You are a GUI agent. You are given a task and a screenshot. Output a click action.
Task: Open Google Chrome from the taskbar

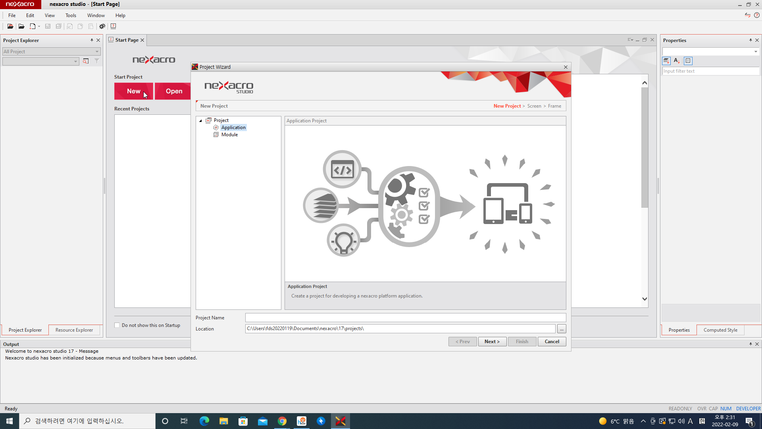tap(282, 421)
